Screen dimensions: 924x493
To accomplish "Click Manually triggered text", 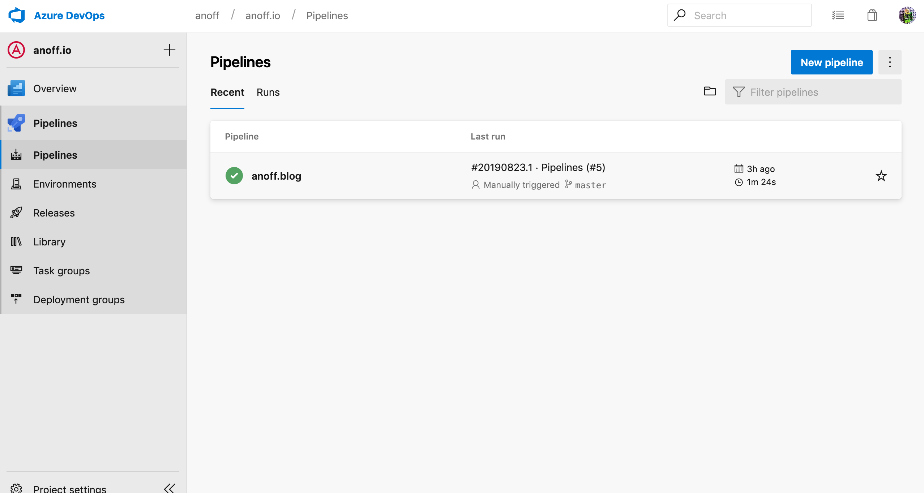I will point(522,185).
